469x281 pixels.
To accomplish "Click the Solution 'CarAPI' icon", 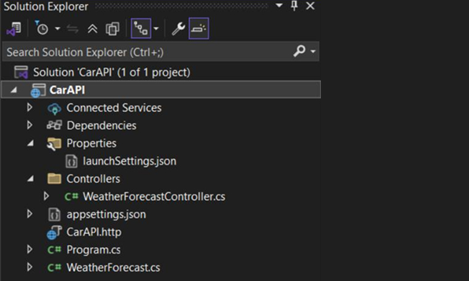I will tap(21, 72).
